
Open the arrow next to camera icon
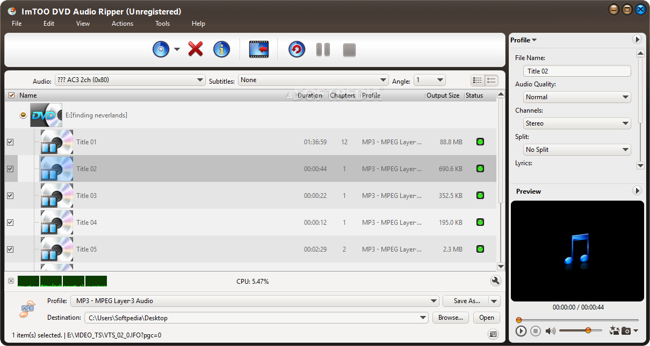(636, 331)
